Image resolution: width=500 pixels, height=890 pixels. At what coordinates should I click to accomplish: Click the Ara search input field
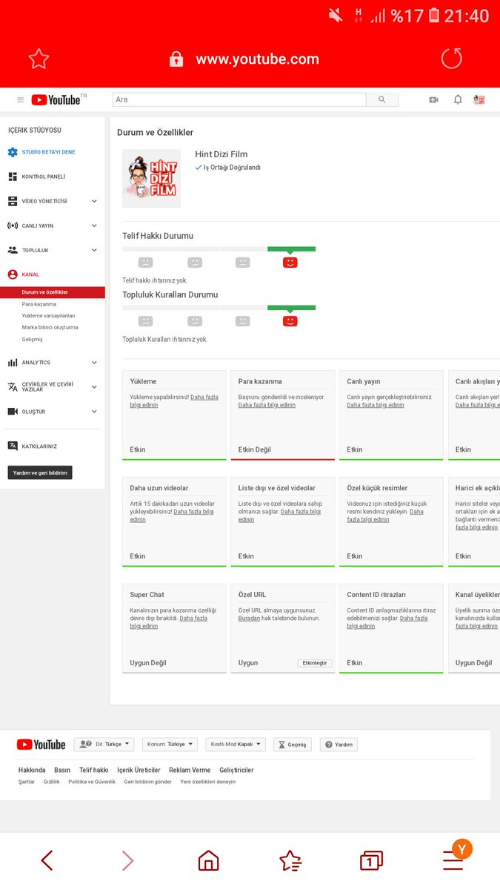tap(239, 99)
